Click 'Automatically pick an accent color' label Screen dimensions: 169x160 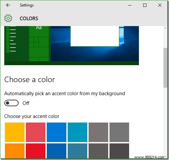(65, 94)
